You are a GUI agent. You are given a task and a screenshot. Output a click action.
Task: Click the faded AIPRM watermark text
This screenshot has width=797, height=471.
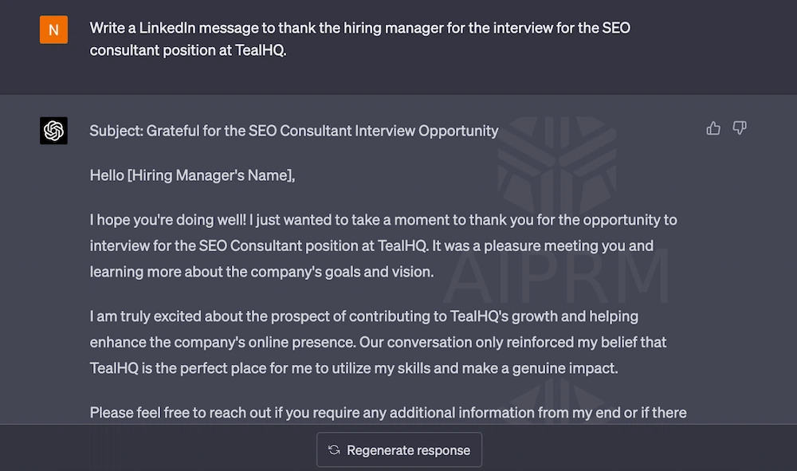556,277
